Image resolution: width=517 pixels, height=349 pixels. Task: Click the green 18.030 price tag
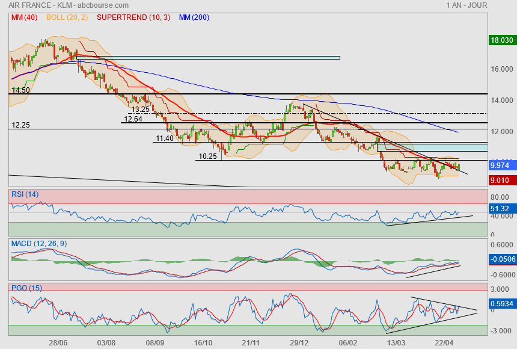click(x=502, y=40)
